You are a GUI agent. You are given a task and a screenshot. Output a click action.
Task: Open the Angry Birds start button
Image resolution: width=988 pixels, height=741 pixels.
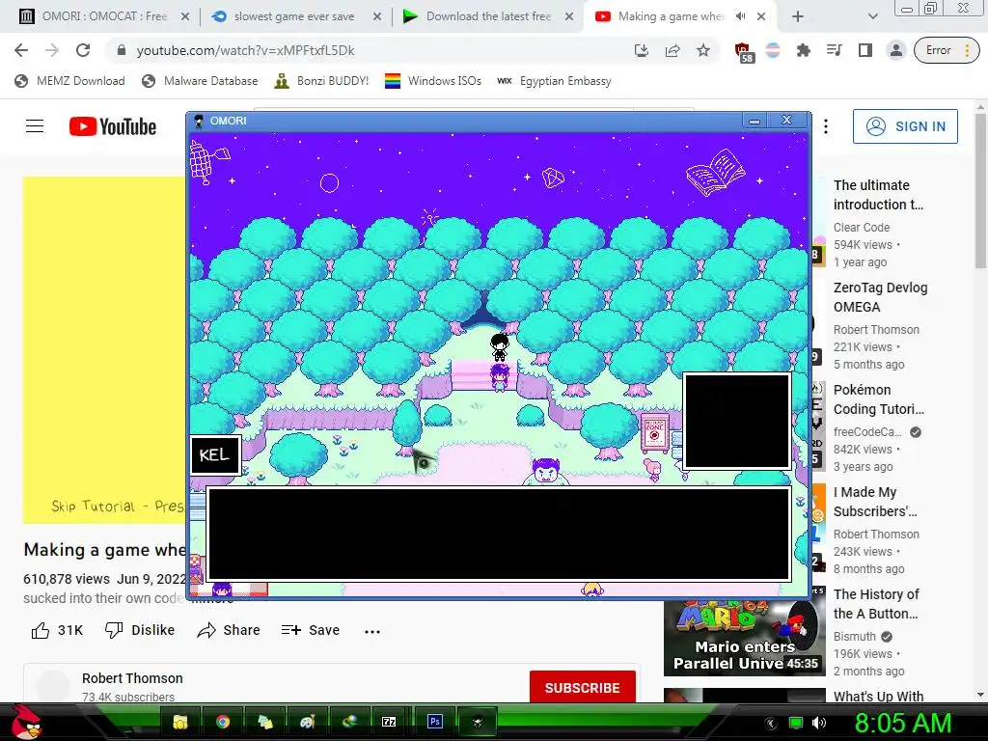pos(27,722)
